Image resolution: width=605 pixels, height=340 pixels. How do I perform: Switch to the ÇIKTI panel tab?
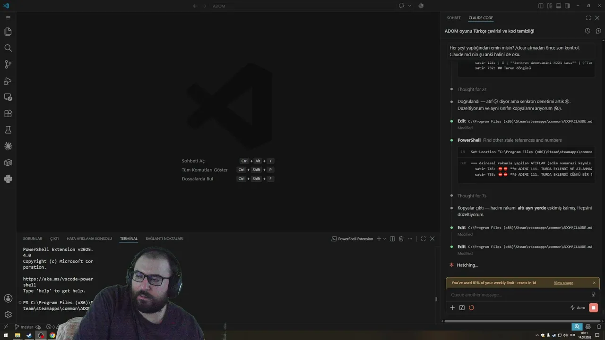(x=54, y=239)
